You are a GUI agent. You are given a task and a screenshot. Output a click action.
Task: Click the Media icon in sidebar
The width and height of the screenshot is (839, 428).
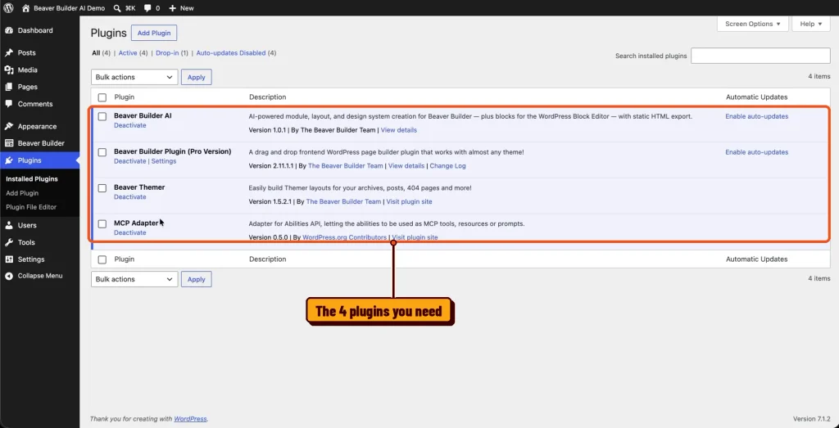[9, 70]
